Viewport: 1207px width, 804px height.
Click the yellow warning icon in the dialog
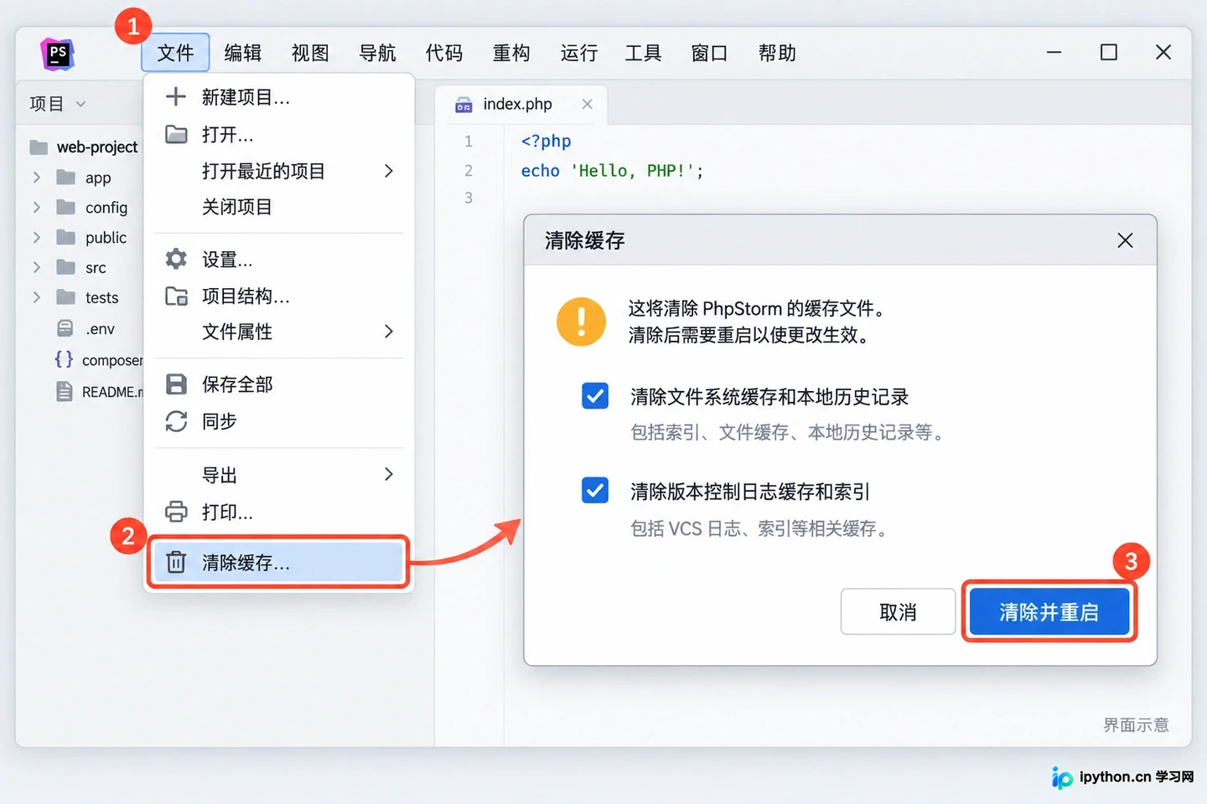pos(581,322)
